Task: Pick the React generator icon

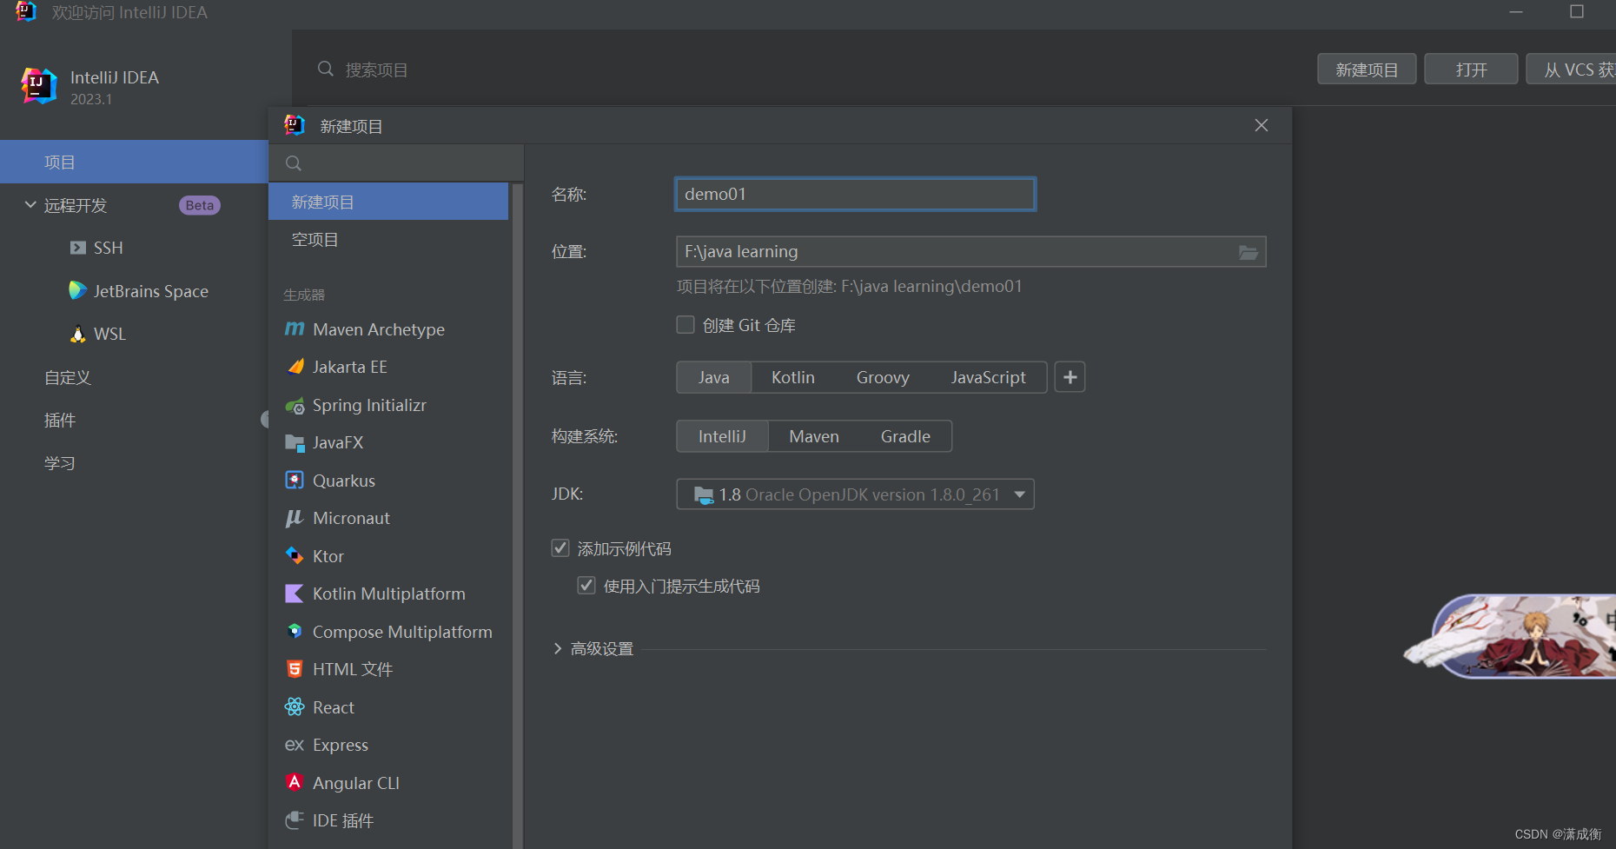Action: 295,707
